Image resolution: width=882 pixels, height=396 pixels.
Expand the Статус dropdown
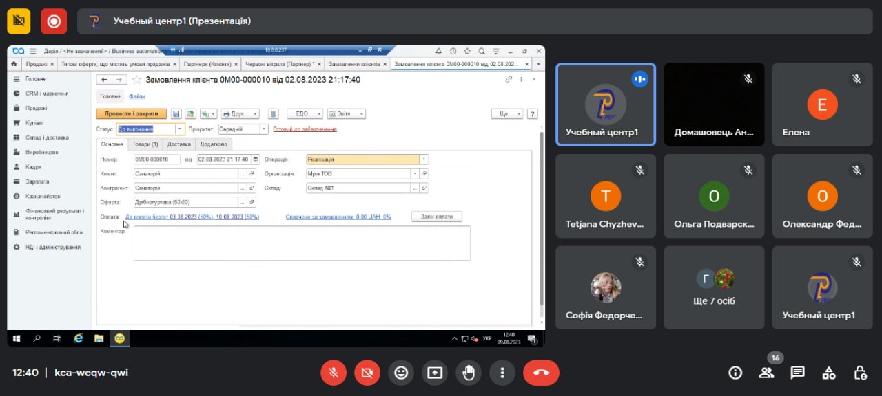click(181, 129)
